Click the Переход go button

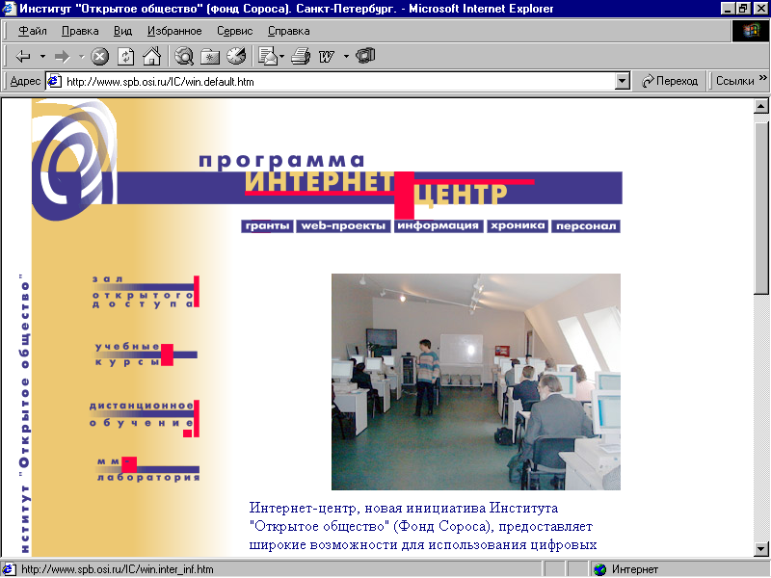pos(670,81)
